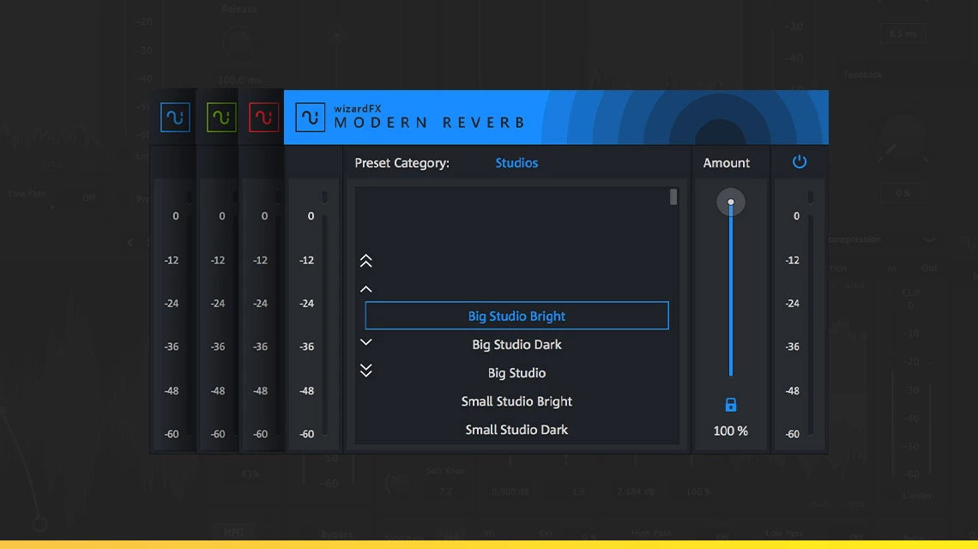Click the preset list scrollbar thumb
The width and height of the screenshot is (978, 549).
point(673,197)
